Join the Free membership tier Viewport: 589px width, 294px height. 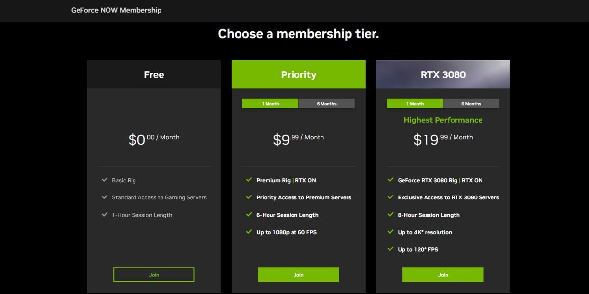click(154, 274)
